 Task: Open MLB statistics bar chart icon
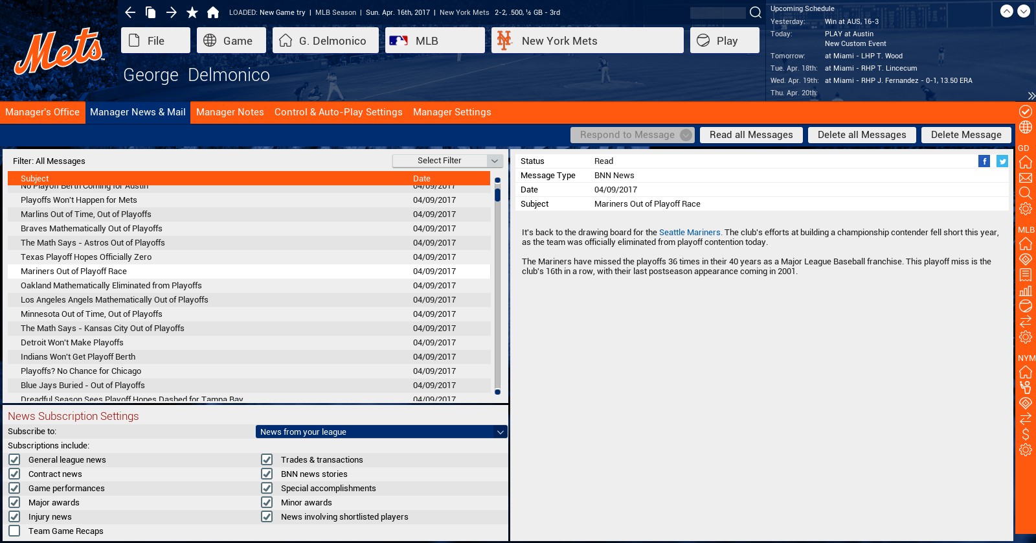tap(1026, 290)
